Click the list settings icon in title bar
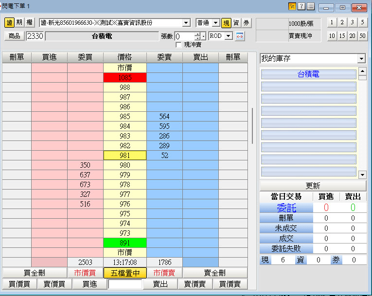 [311, 6]
